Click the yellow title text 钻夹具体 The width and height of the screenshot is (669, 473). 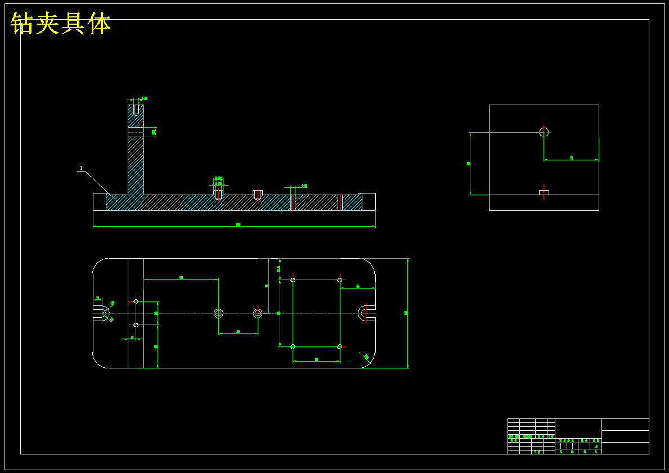(61, 24)
